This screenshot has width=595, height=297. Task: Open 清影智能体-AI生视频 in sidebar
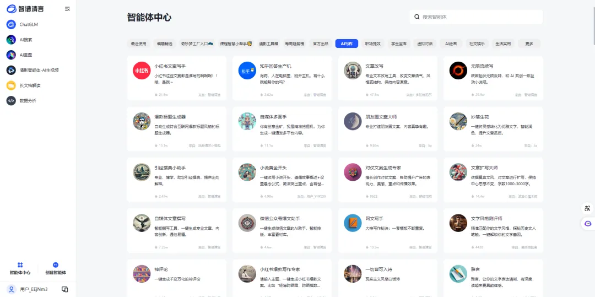pyautogui.click(x=38, y=70)
